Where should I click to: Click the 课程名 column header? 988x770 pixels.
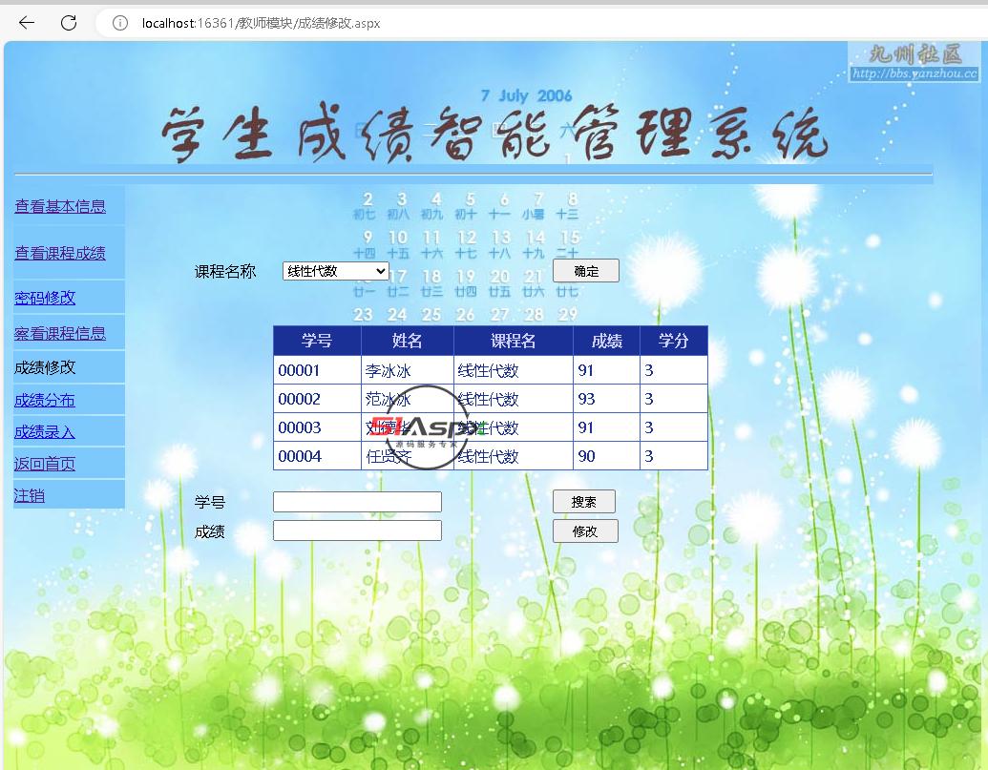(513, 341)
